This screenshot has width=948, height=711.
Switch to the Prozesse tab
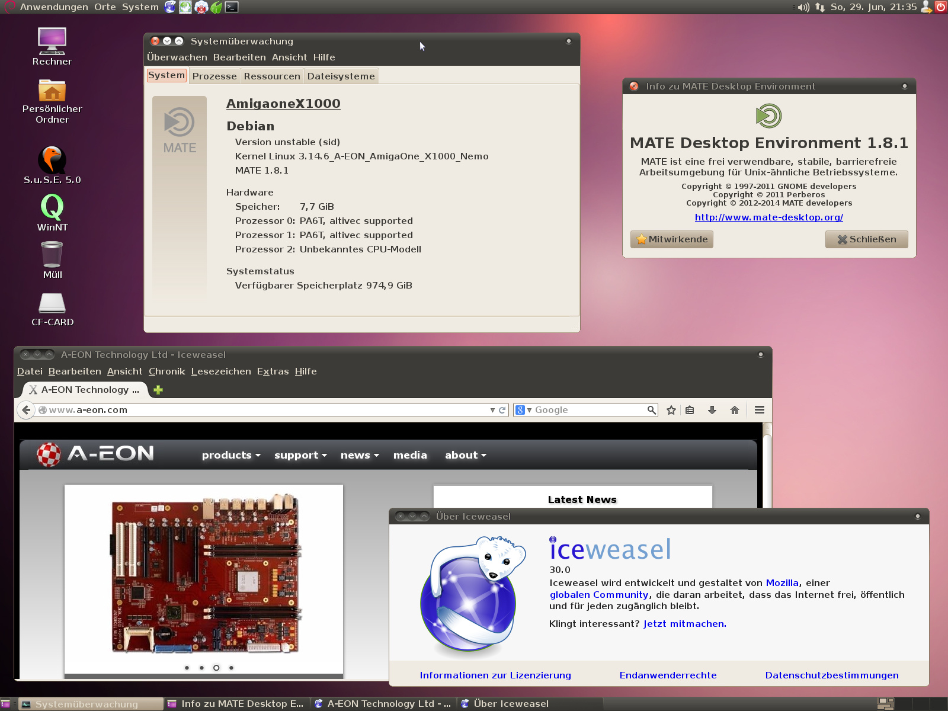pos(214,76)
